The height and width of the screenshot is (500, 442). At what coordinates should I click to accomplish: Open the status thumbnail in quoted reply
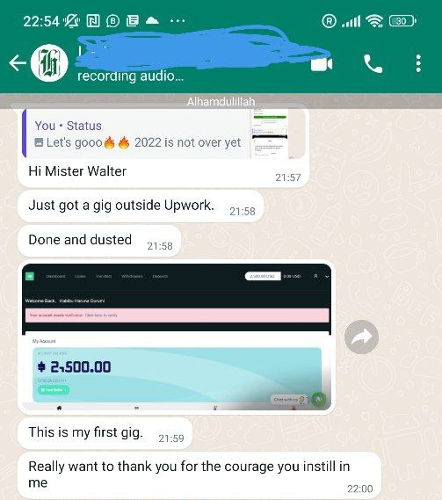point(270,134)
